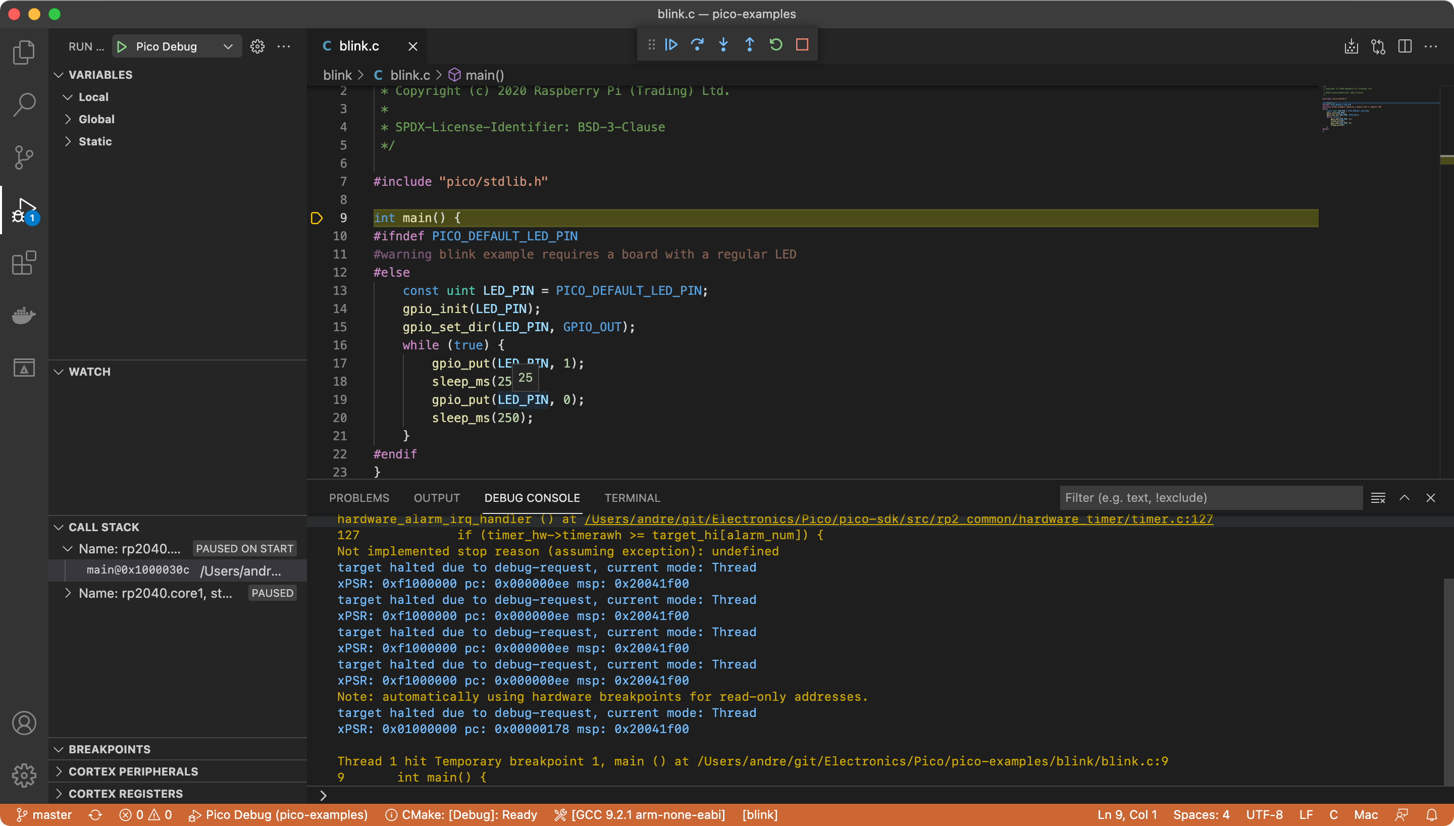
Task: Stop the debug session
Action: (x=802, y=45)
